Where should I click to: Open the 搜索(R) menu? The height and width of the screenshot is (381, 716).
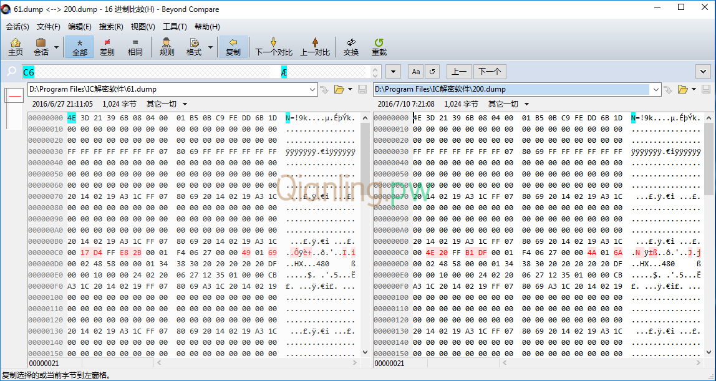[x=111, y=27]
